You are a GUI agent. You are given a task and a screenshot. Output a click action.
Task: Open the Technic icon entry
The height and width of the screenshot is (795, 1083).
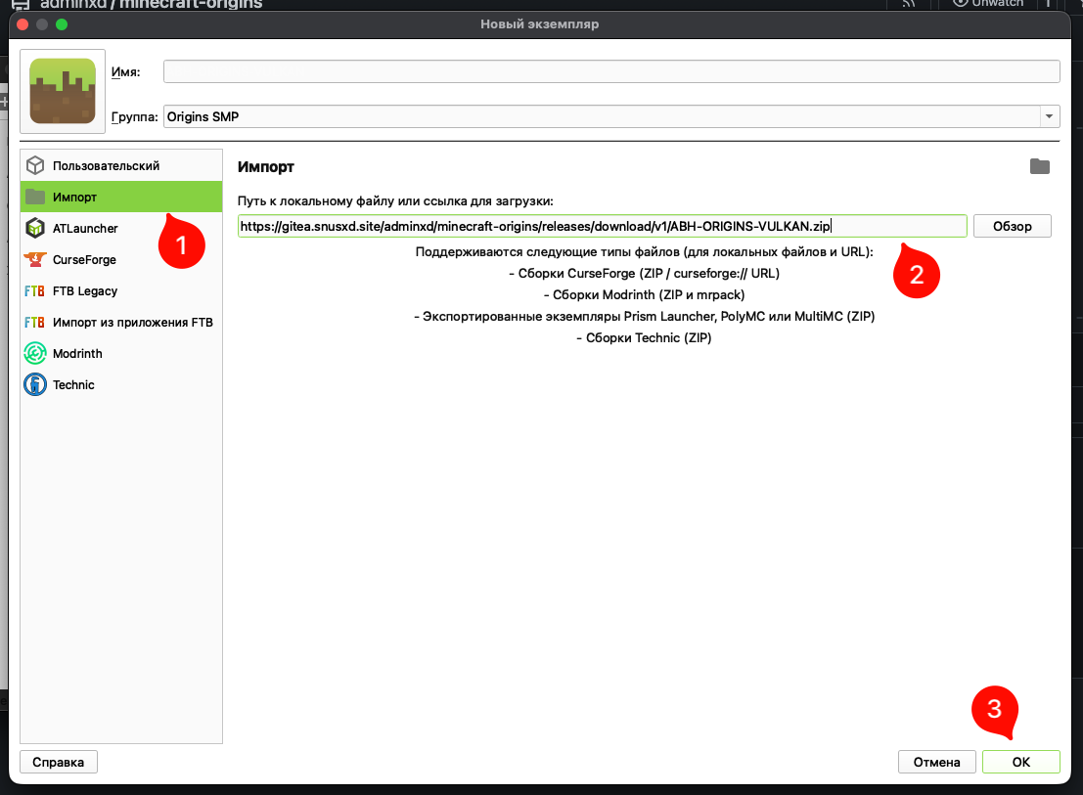click(35, 385)
